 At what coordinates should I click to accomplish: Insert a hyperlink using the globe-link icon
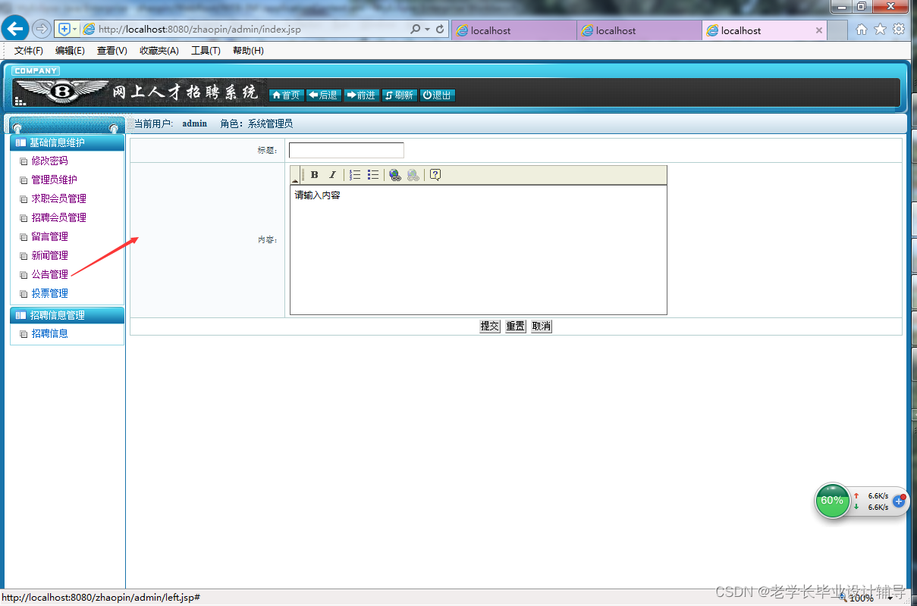(x=394, y=174)
